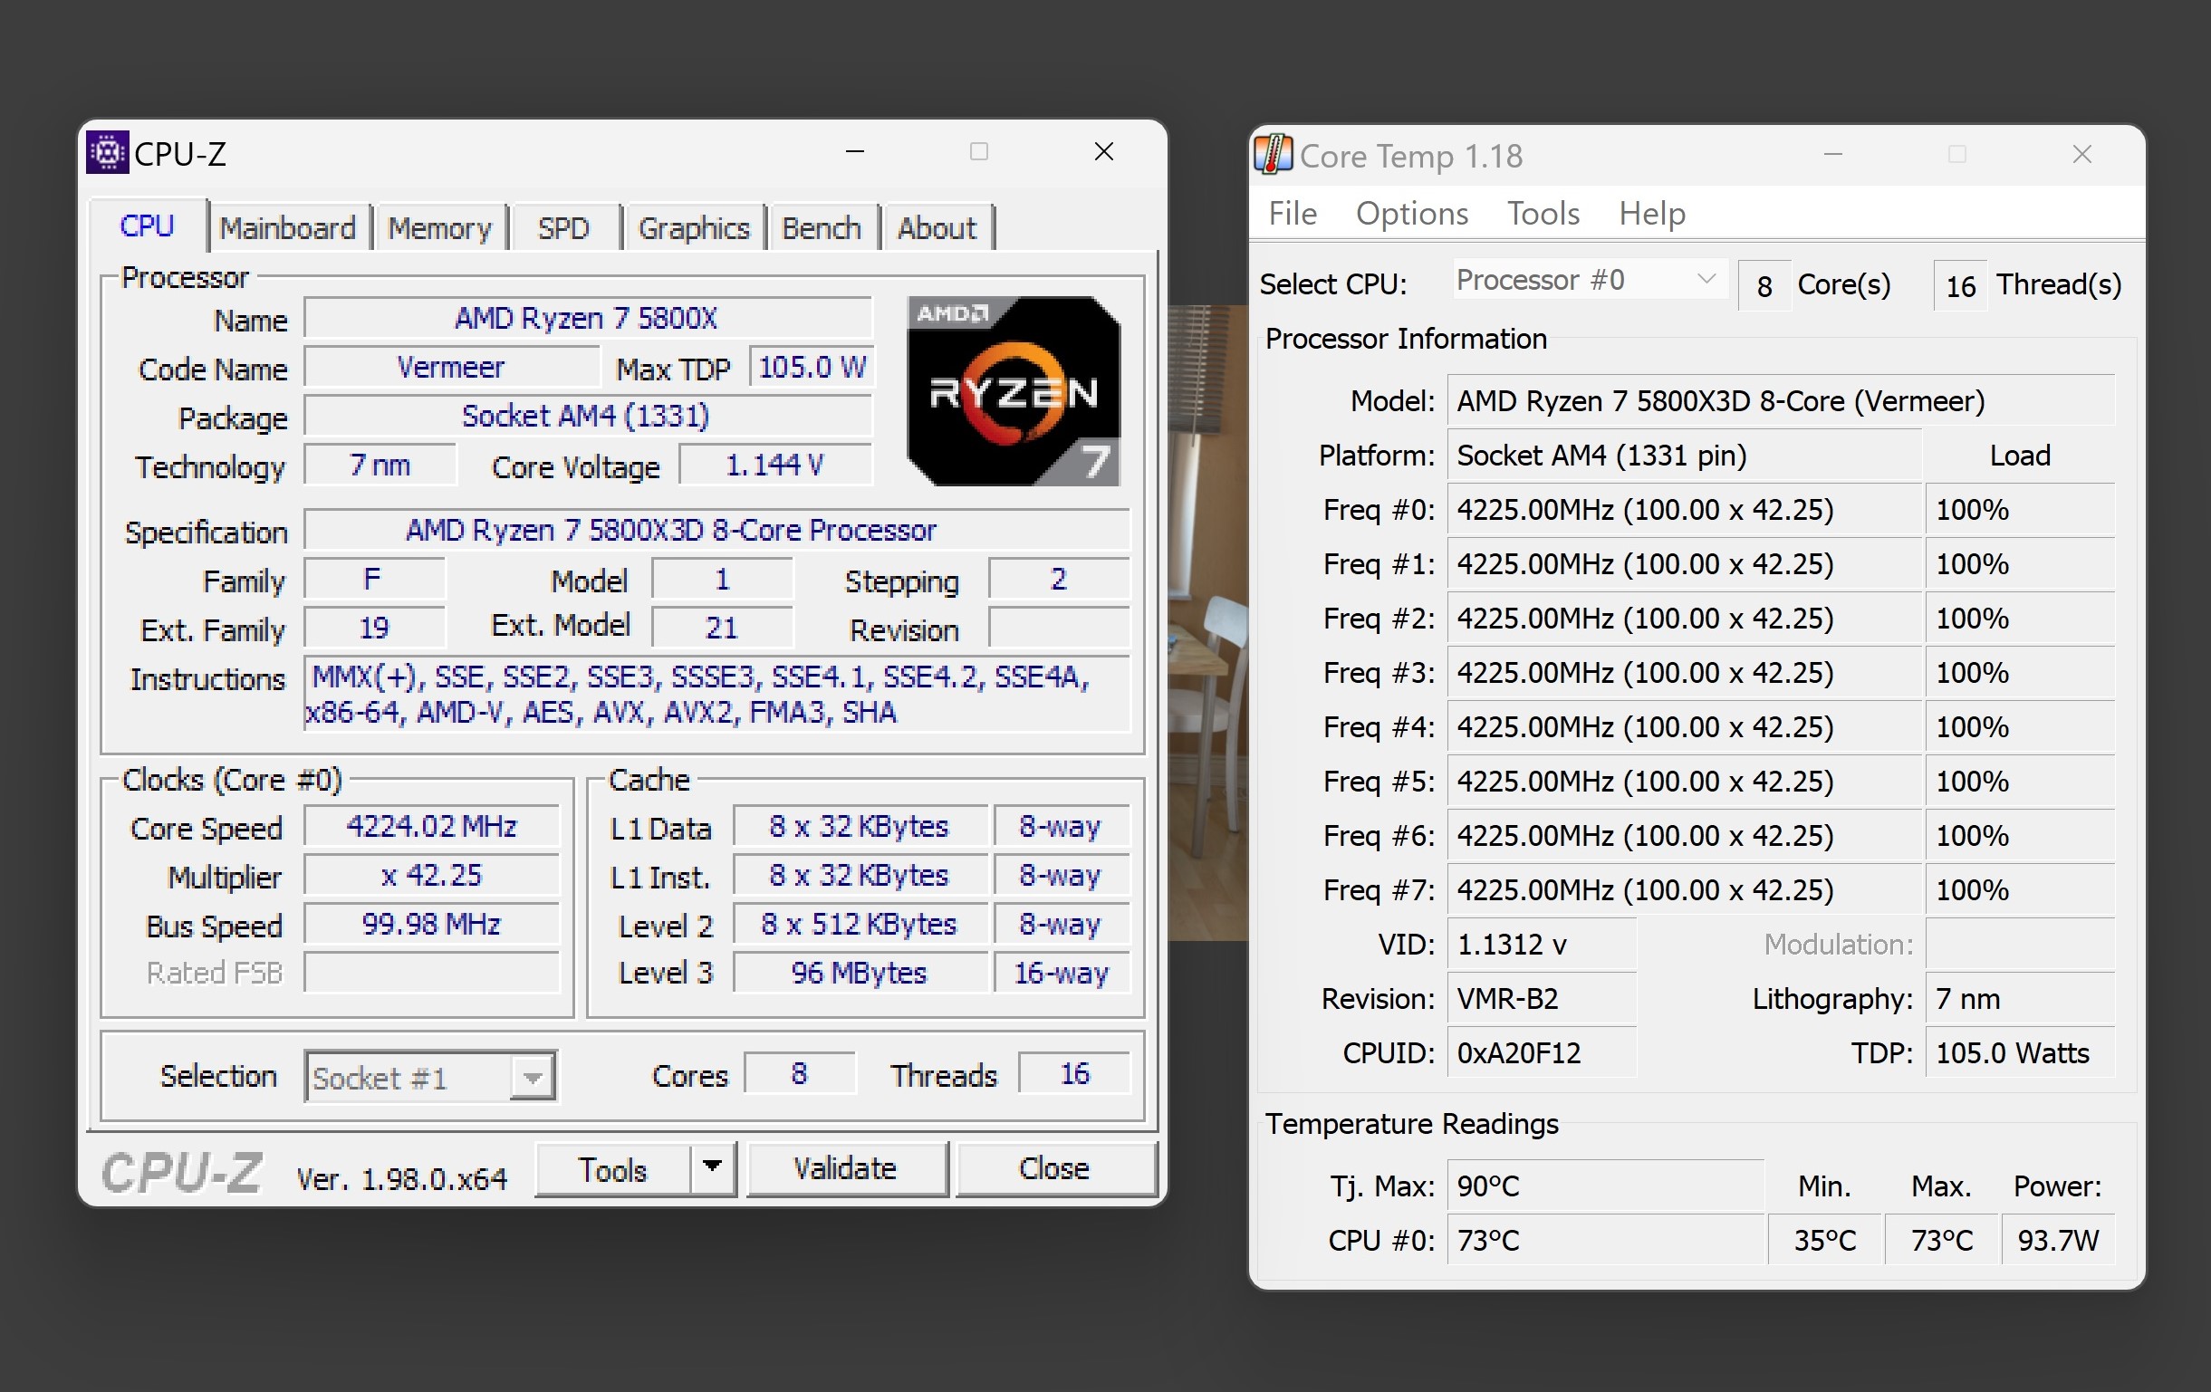Click the Name field 'AMD Ryzen 7 5800X'
The width and height of the screenshot is (2211, 1392).
coord(587,318)
